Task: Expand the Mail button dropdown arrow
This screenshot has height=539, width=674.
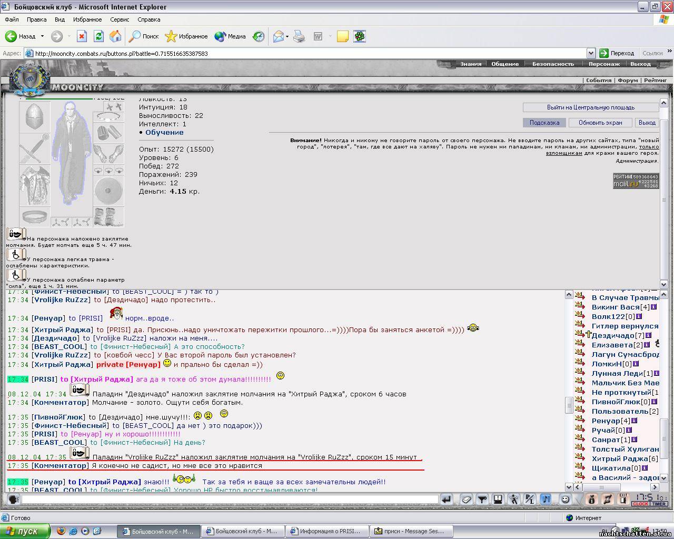Action: tap(287, 36)
